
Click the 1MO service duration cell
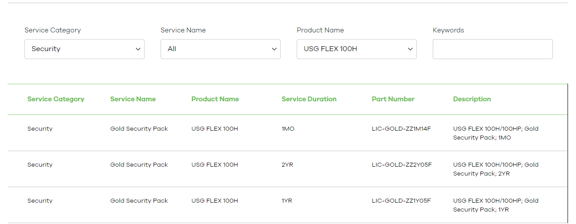click(288, 129)
